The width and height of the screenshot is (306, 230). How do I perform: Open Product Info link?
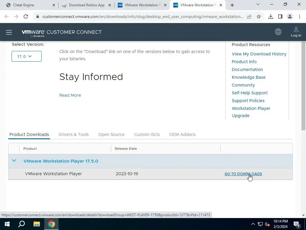point(244,62)
